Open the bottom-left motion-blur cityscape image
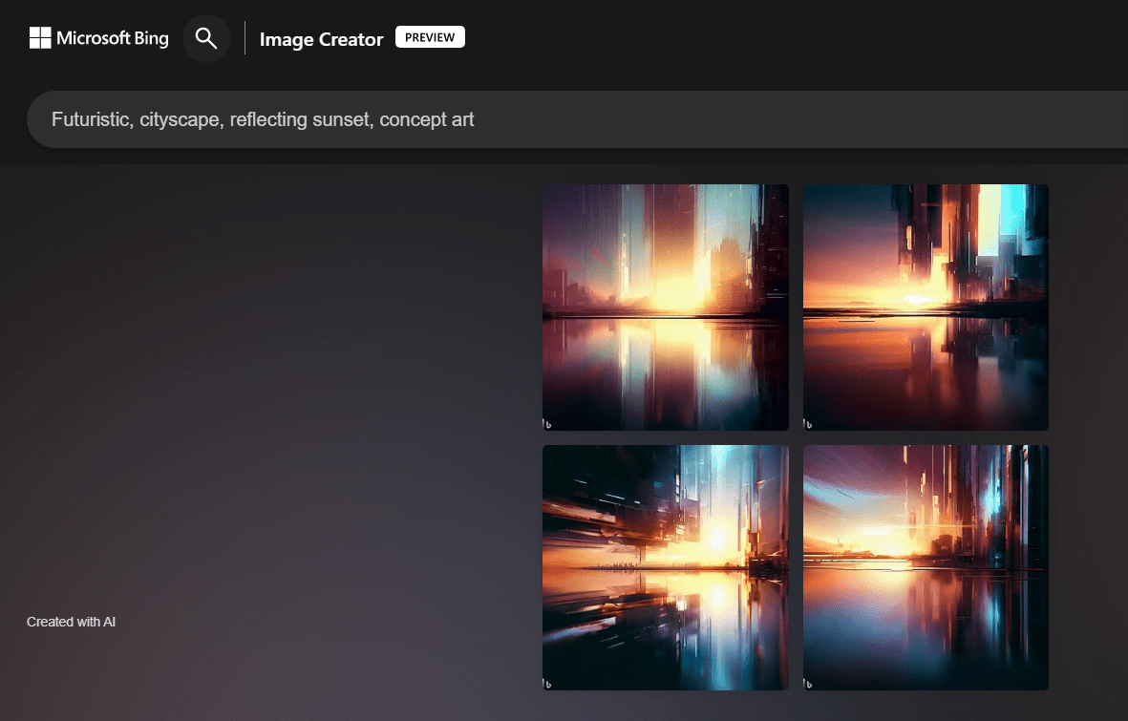The width and height of the screenshot is (1128, 721). click(x=666, y=567)
